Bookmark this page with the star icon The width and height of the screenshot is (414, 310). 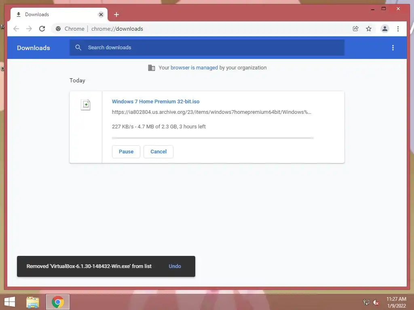(x=369, y=29)
